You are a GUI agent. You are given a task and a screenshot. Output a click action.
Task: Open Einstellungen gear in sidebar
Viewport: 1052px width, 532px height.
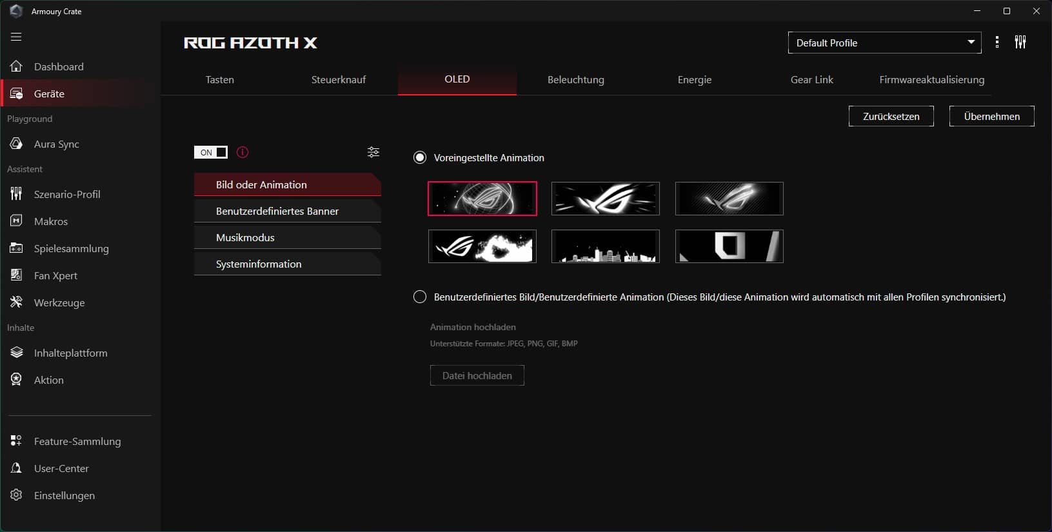64,495
